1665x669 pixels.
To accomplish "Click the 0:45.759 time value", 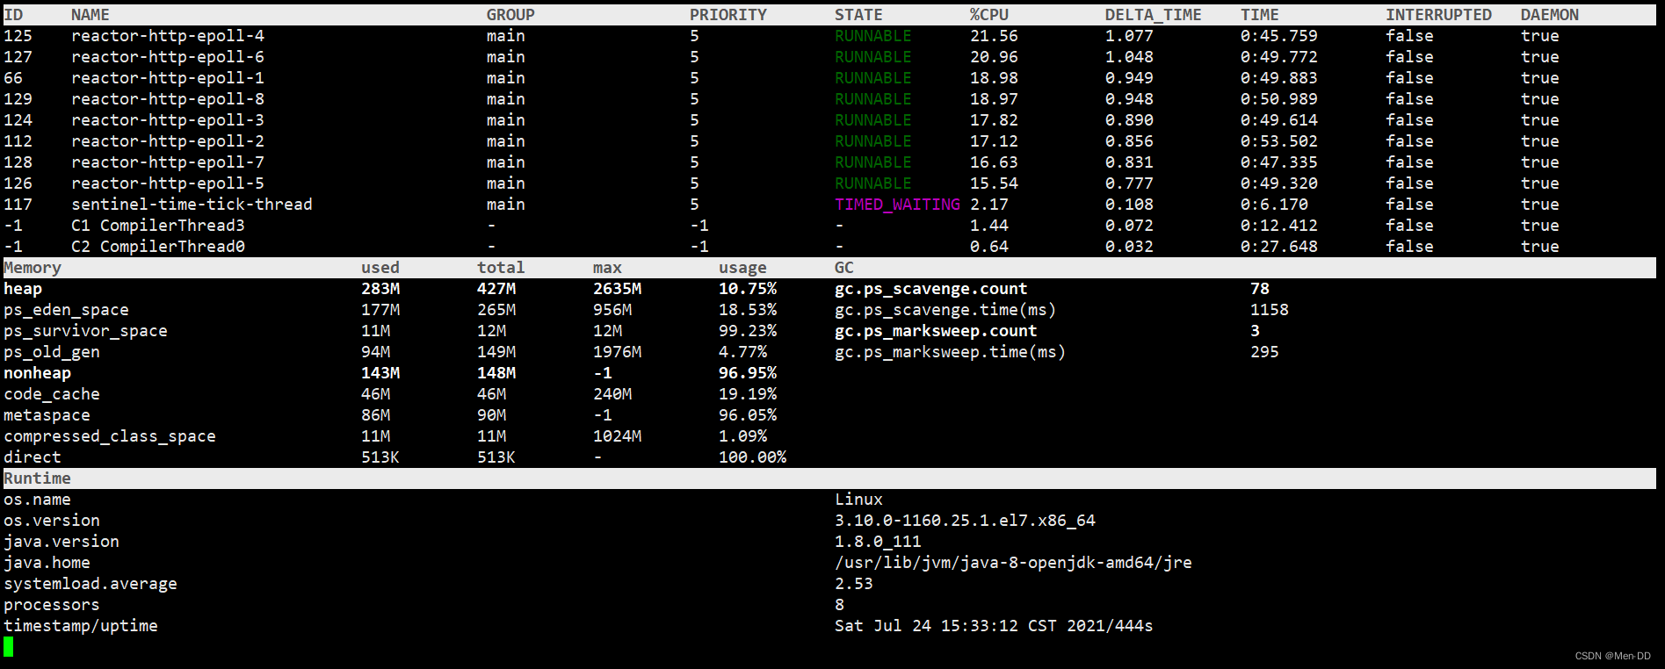I will 1279,36.
